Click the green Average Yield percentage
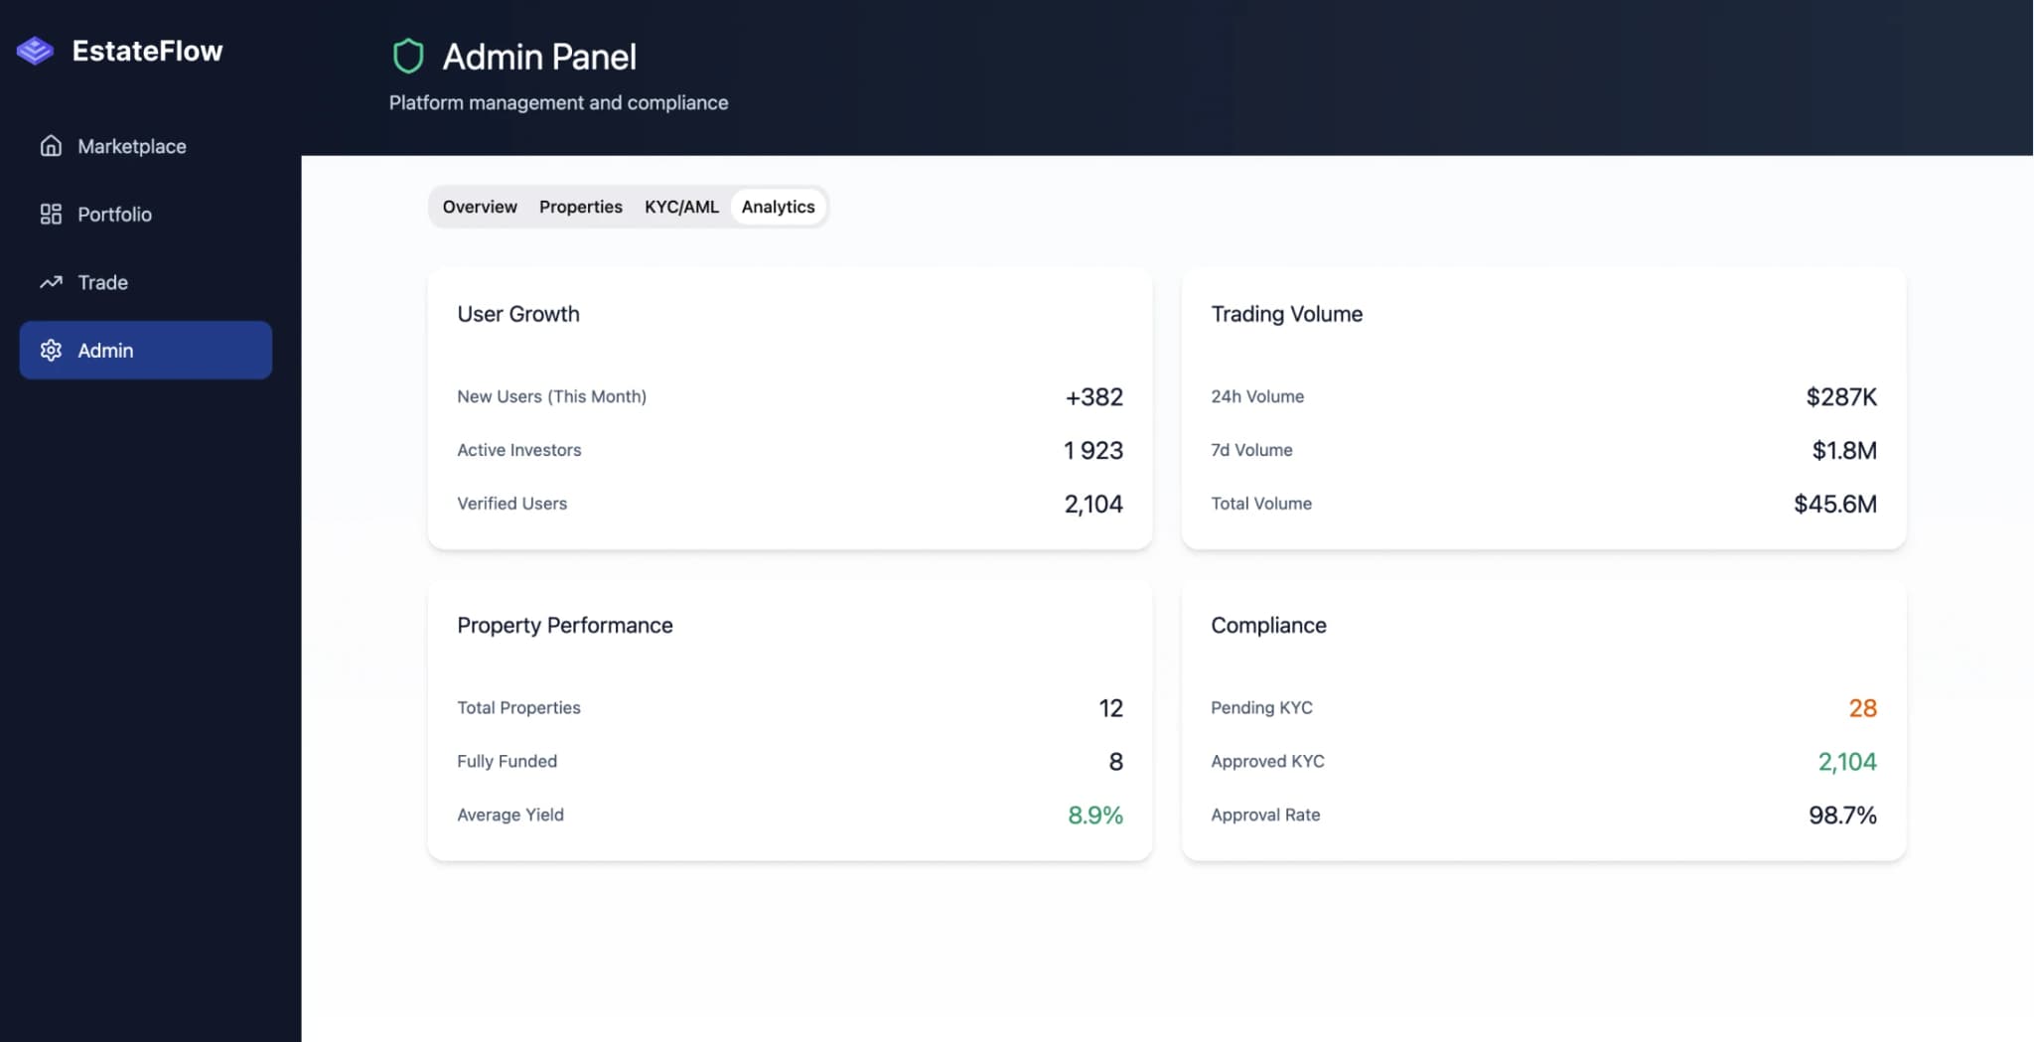2034x1042 pixels. click(x=1094, y=815)
